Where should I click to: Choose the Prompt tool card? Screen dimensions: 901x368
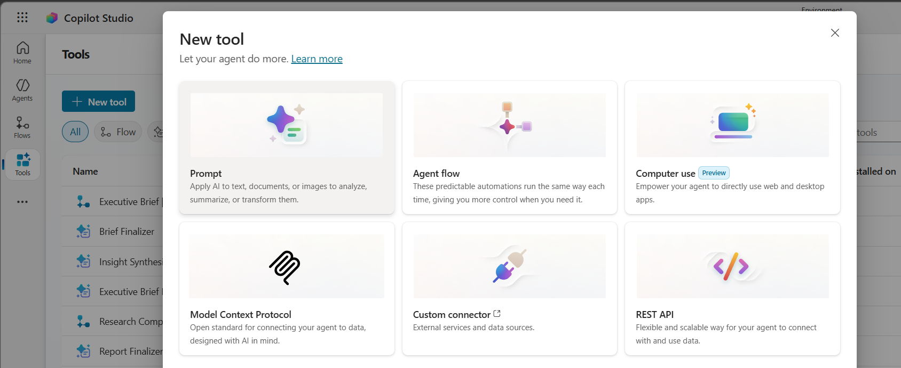(x=287, y=148)
